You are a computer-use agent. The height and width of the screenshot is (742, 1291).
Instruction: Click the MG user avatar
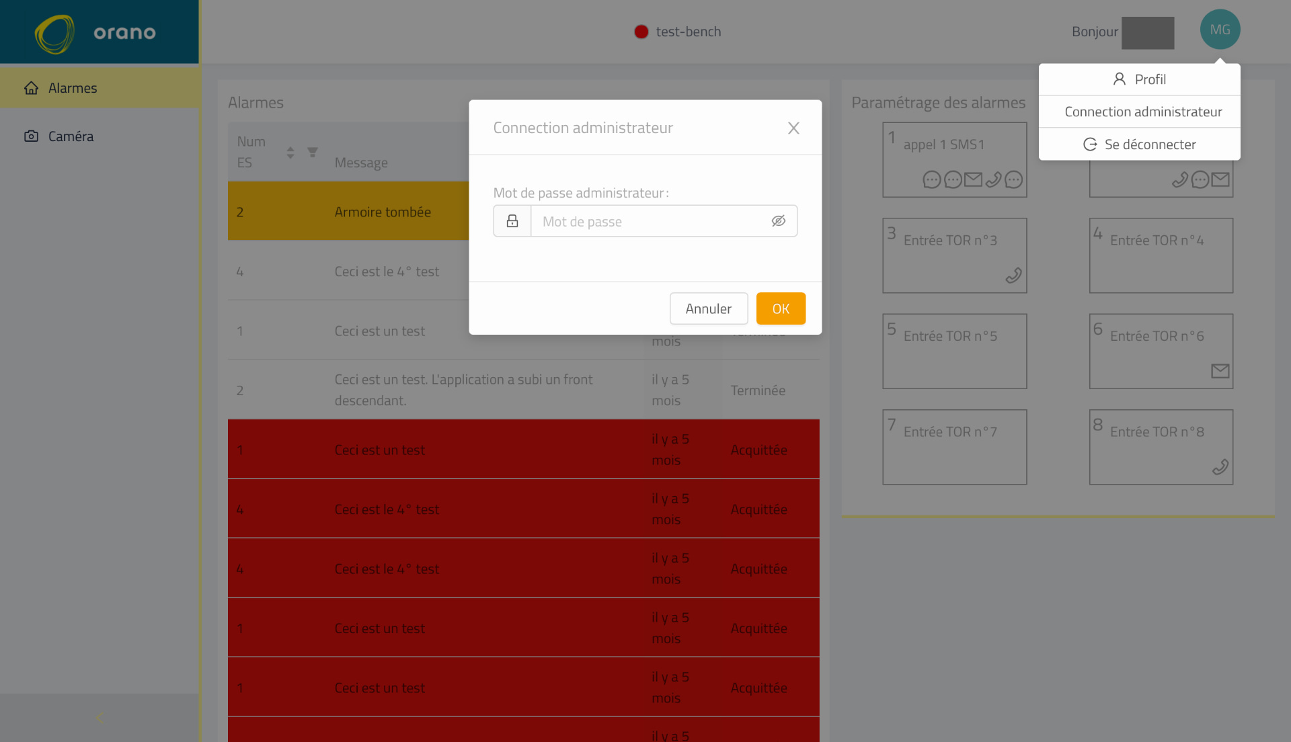click(x=1220, y=30)
